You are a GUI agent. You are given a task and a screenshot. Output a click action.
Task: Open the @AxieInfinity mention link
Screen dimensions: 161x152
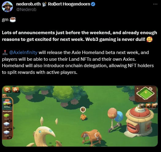point(23,52)
